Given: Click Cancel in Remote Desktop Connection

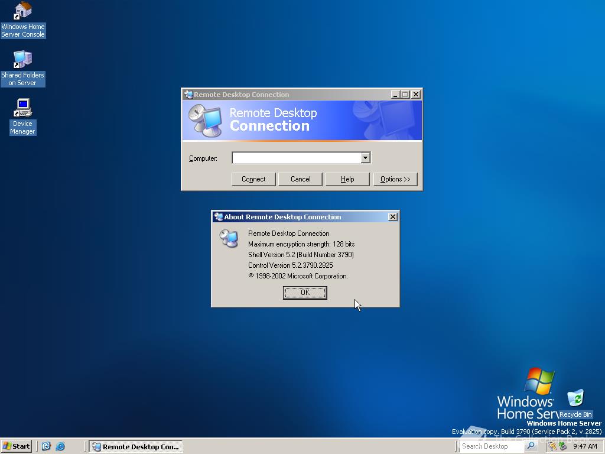Looking at the screenshot, I should tap(300, 179).
